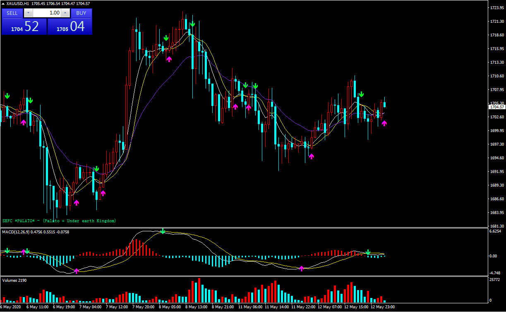Select the rightmost magenta arrow in the MACD window
This screenshot has width=506, height=312.
click(302, 268)
